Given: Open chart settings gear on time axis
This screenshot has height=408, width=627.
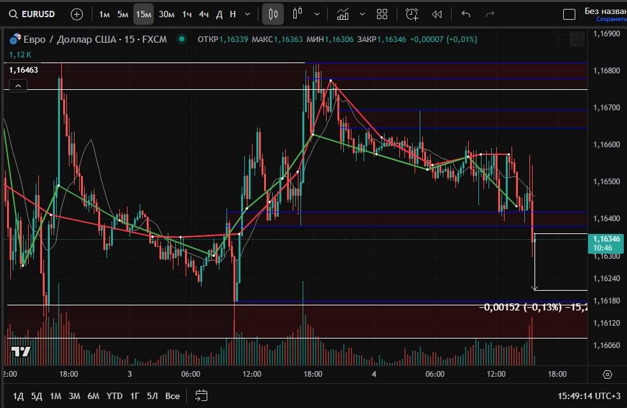Looking at the screenshot, I should pos(607,374).
